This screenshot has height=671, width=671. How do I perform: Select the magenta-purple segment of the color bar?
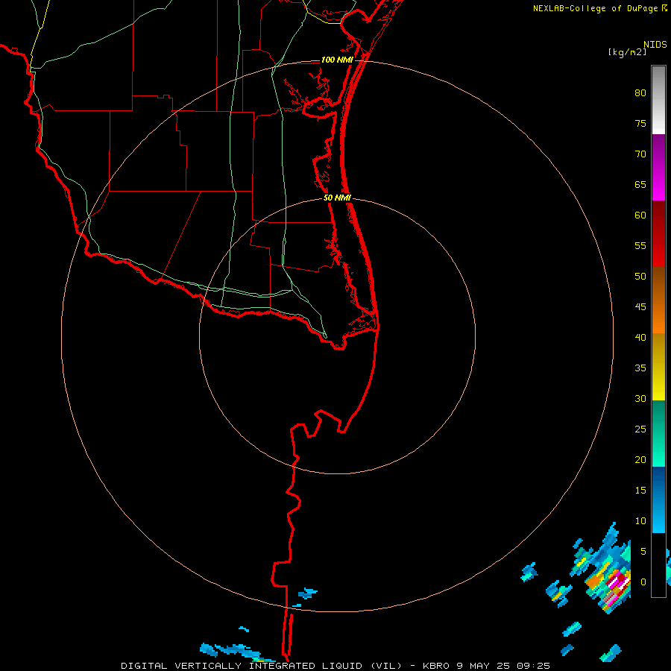coord(658,167)
